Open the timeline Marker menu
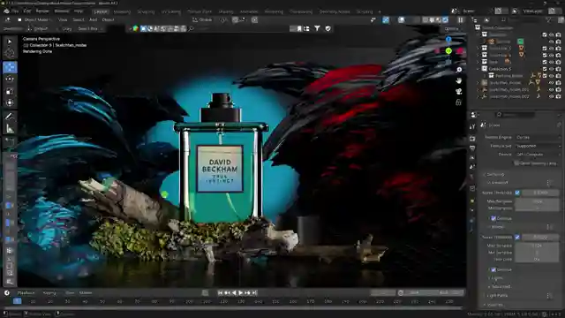Screen dimensions: 565x318 (86, 292)
